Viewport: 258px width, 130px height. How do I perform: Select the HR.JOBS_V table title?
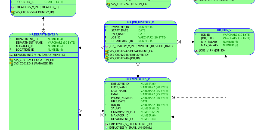(224, 30)
